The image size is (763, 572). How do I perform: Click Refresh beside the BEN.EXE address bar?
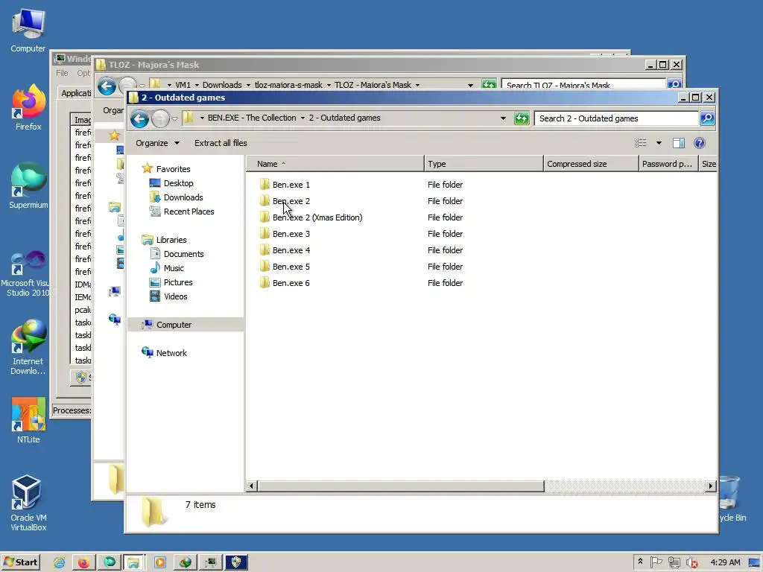pyautogui.click(x=522, y=118)
